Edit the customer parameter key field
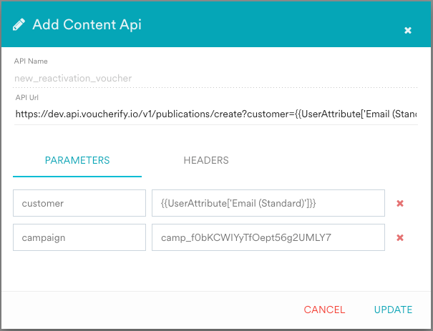 pos(79,203)
